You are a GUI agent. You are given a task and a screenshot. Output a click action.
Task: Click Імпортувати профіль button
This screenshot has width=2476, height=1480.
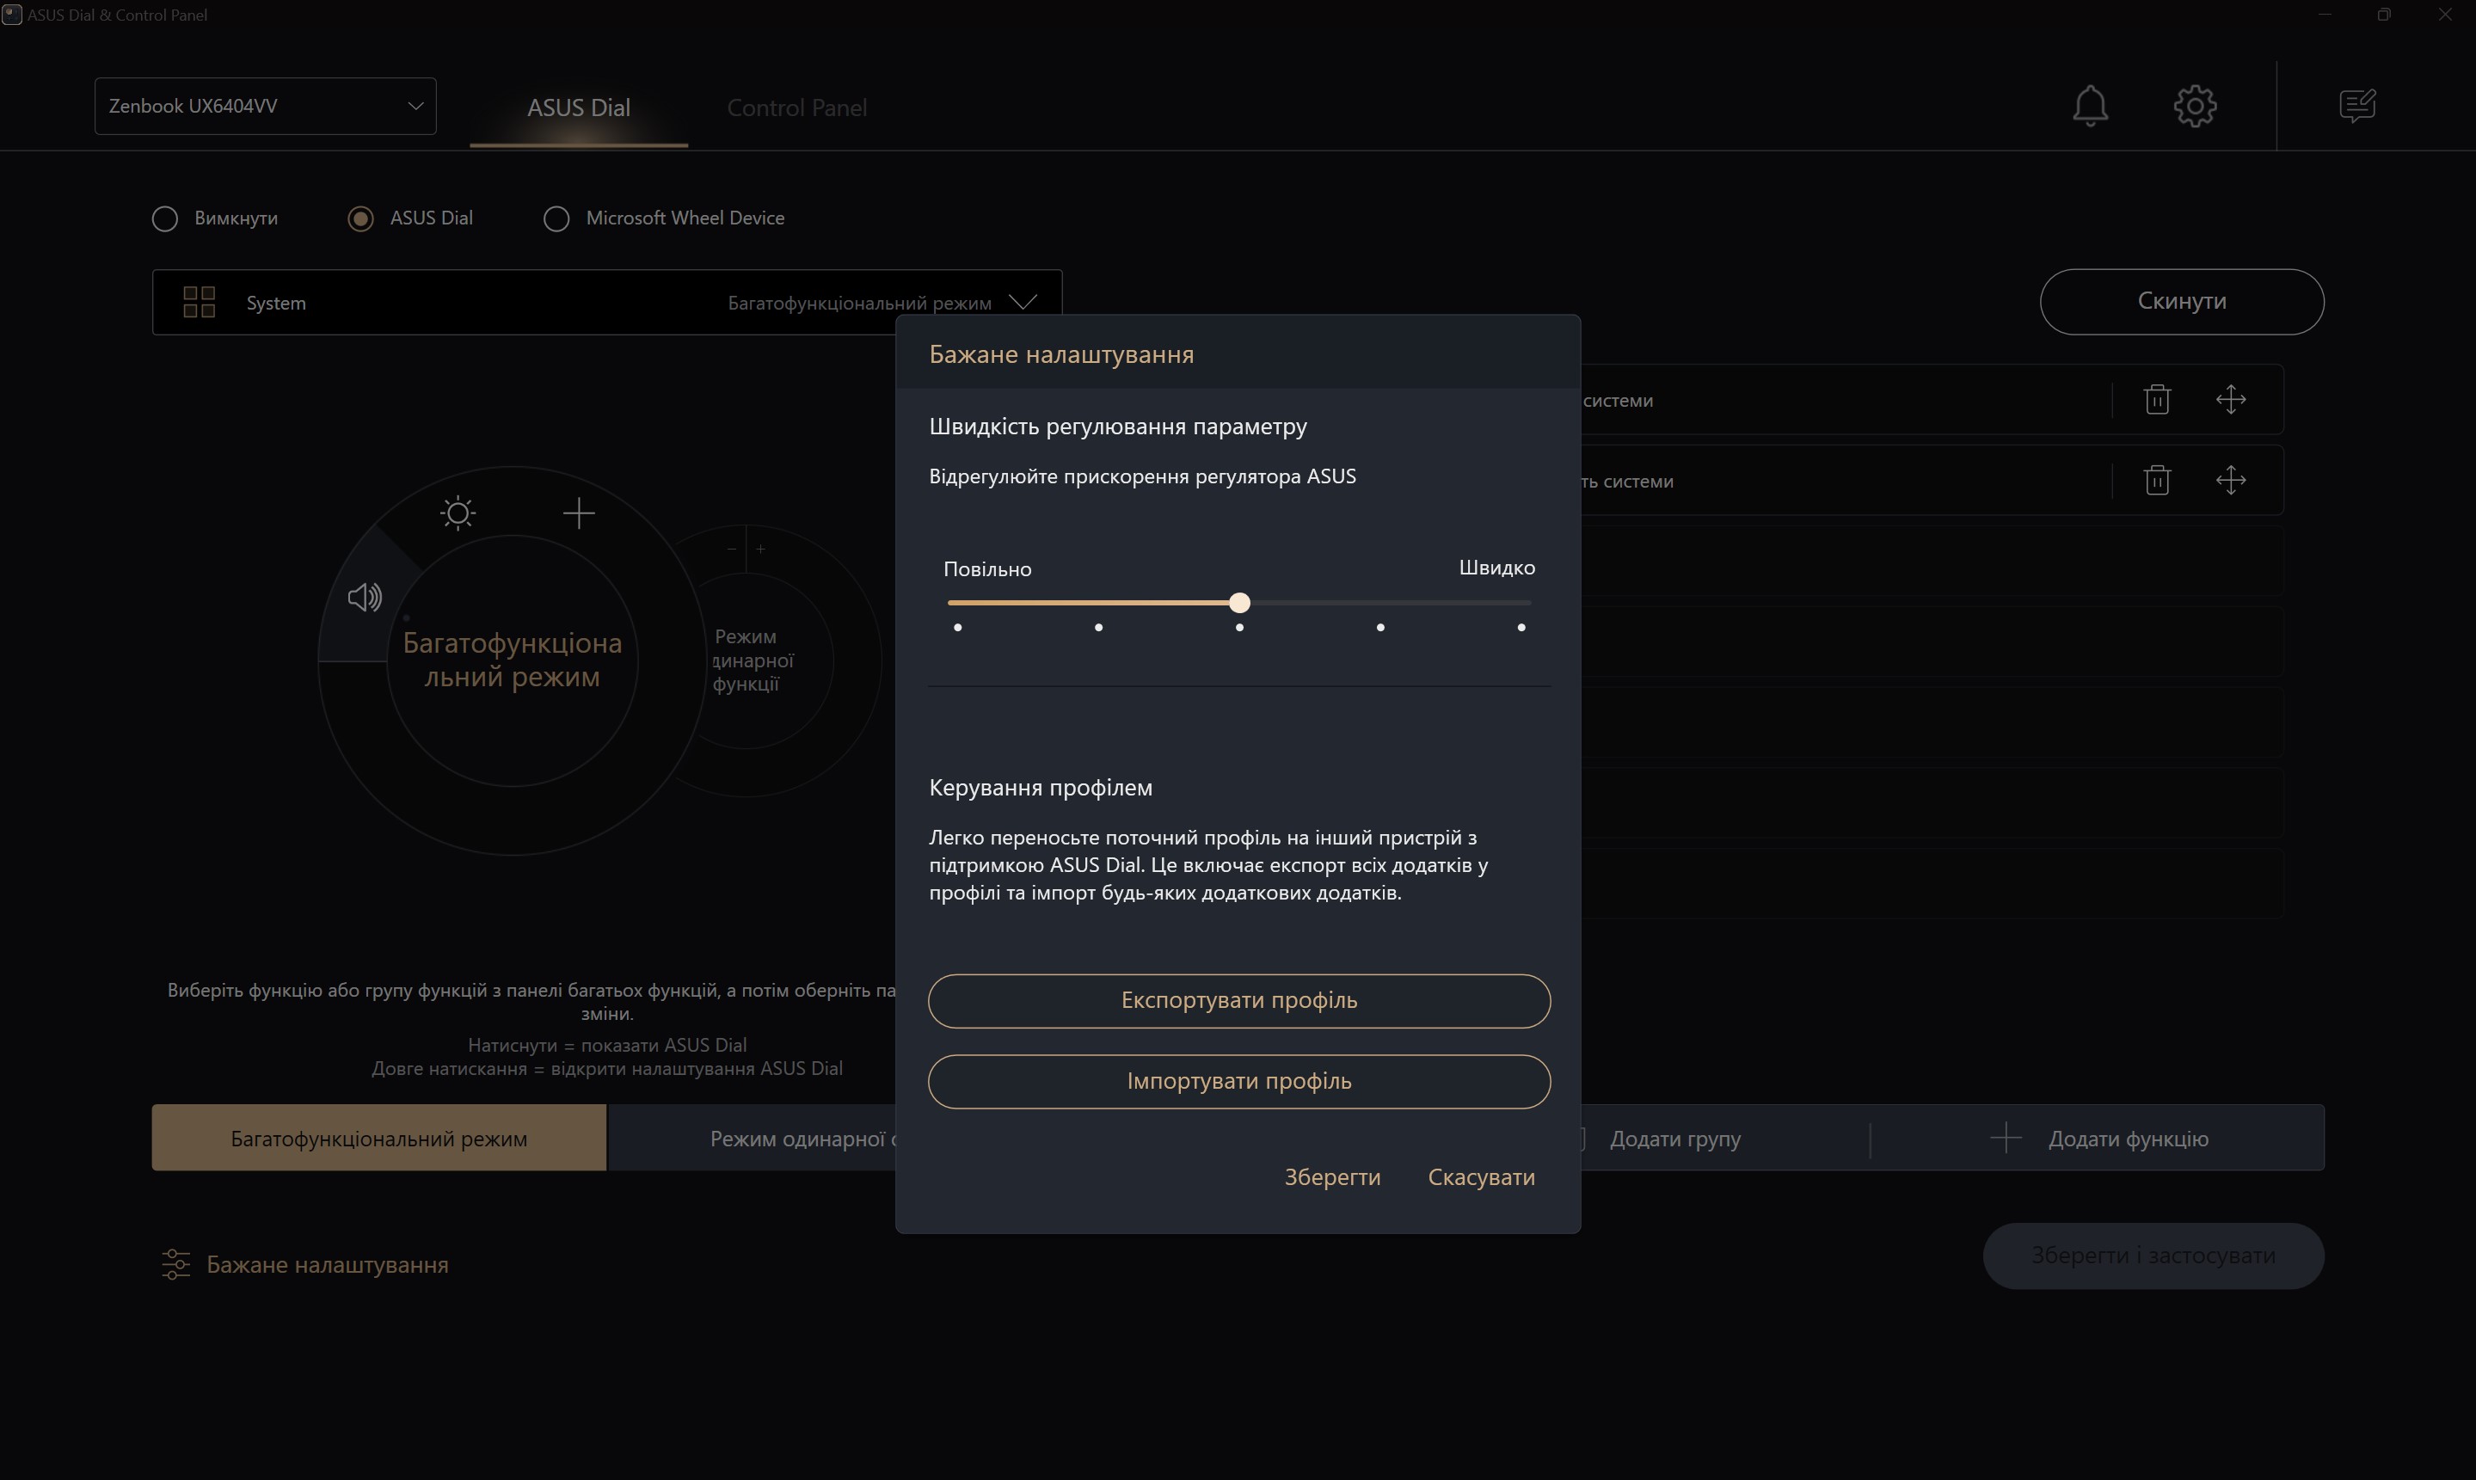[1238, 1081]
